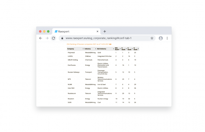Click the Integrated Oil & Gas cell
The height and width of the screenshot is (132, 205).
click(104, 56)
